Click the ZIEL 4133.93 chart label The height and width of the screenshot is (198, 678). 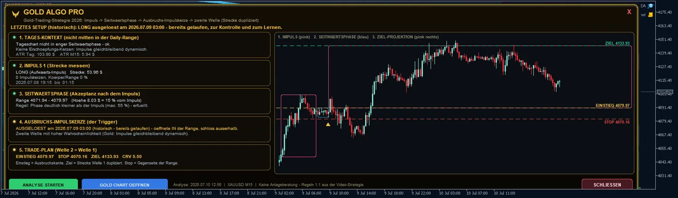(617, 43)
